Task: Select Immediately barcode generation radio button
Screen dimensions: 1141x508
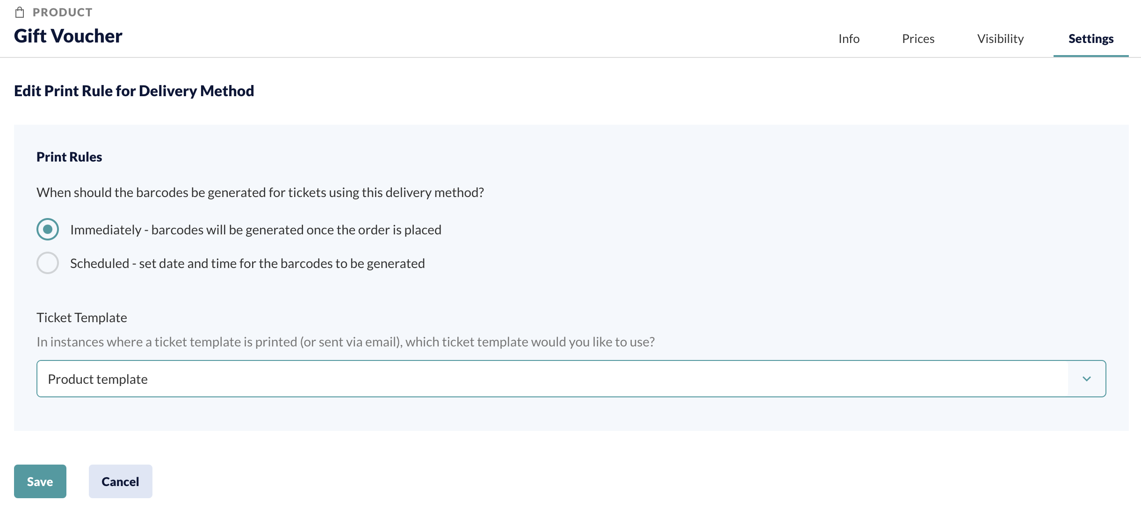Action: click(x=48, y=229)
